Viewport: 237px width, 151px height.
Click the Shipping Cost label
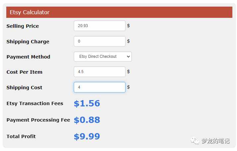click(x=24, y=88)
